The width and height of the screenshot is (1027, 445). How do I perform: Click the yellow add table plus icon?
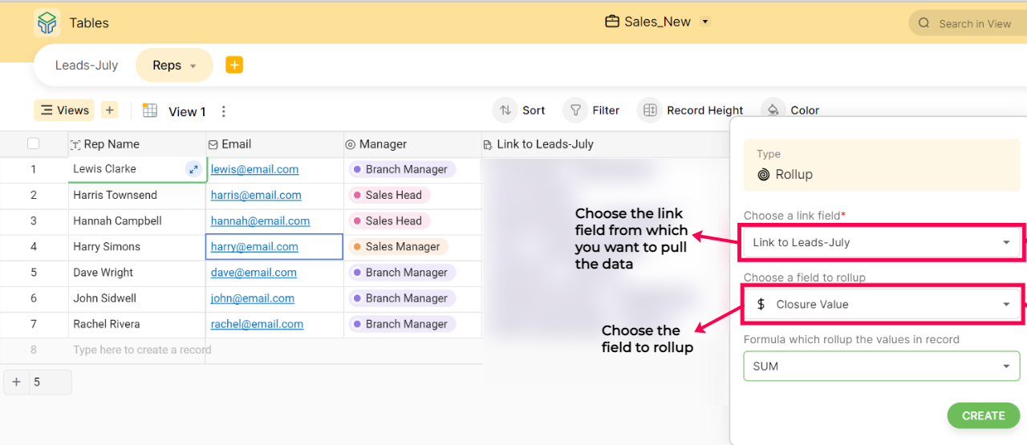[x=234, y=65]
